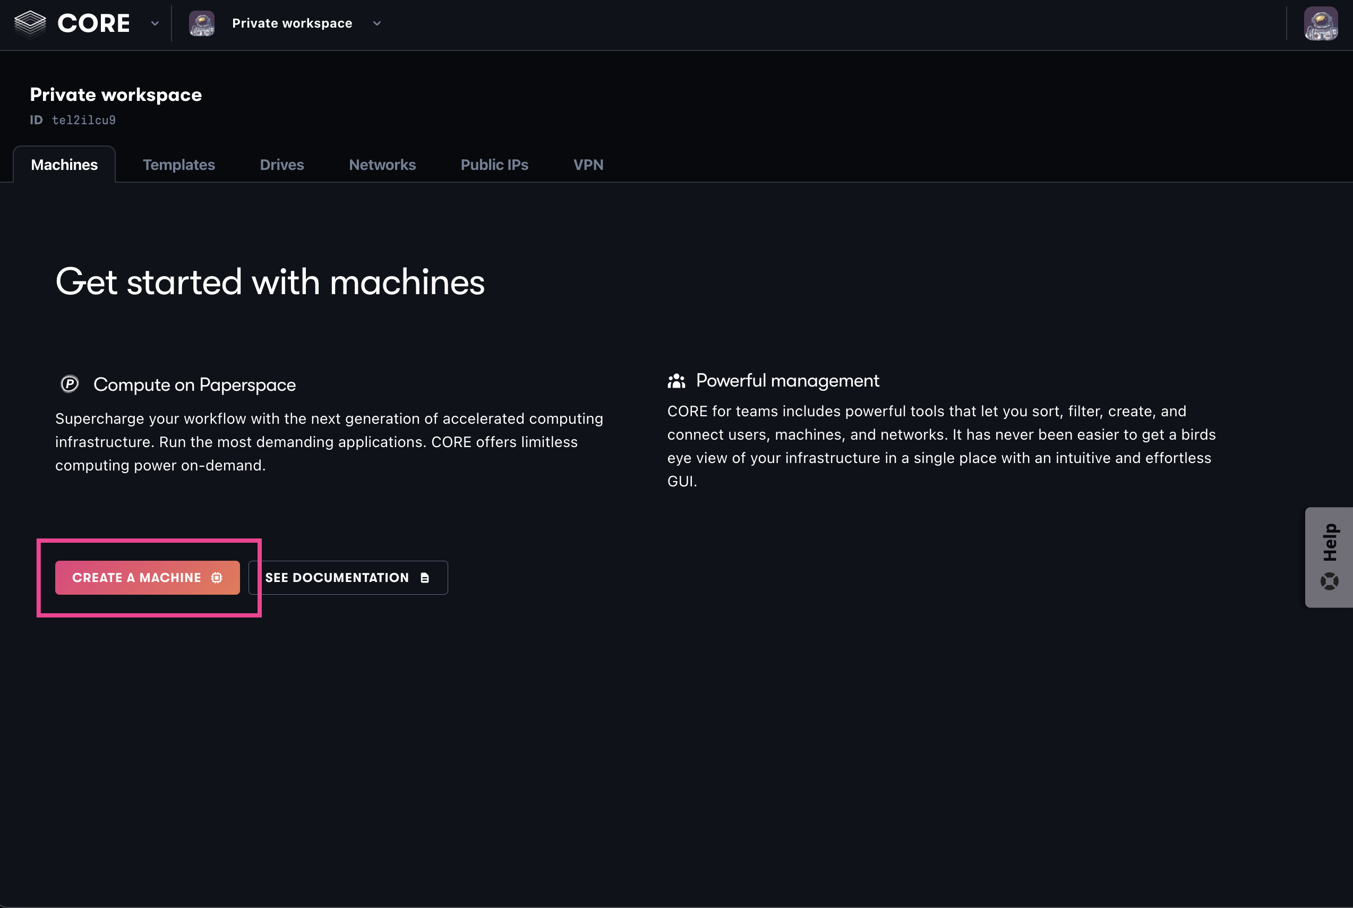The width and height of the screenshot is (1353, 908).
Task: Navigate to the Networks tab
Action: pos(382,163)
